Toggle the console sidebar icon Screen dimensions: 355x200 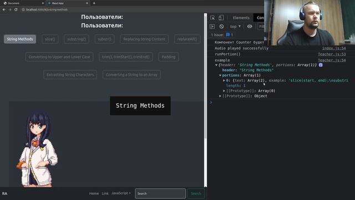pos(212,27)
